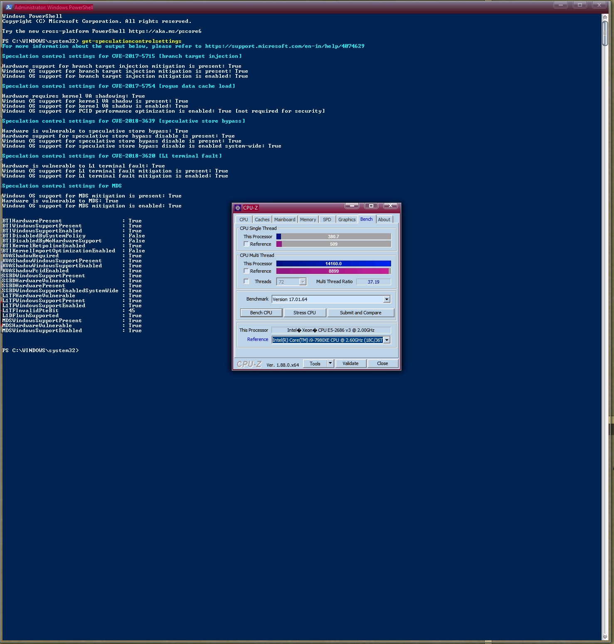Click the PowerShell scrollbar down arrow
Viewport: 614px width, 644px height.
[605, 637]
